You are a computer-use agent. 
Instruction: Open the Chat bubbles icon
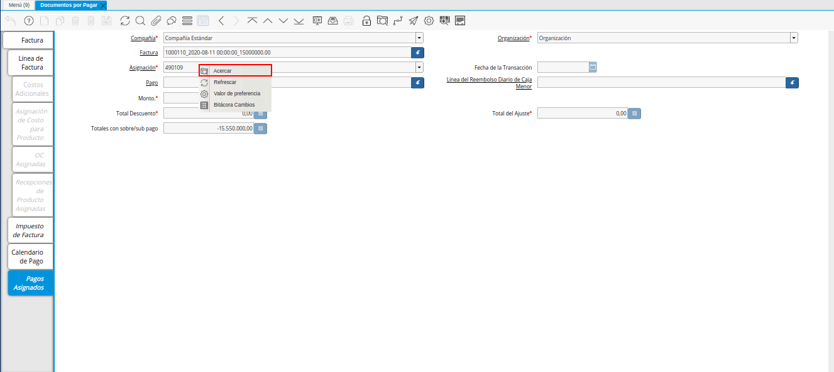(x=171, y=21)
